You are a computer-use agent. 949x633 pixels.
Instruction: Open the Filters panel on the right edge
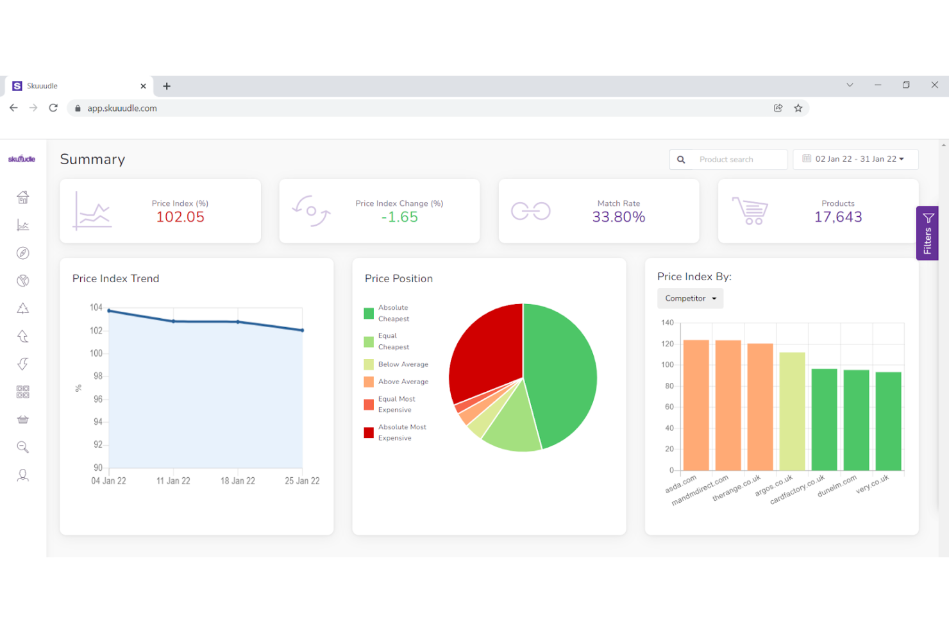click(x=927, y=233)
